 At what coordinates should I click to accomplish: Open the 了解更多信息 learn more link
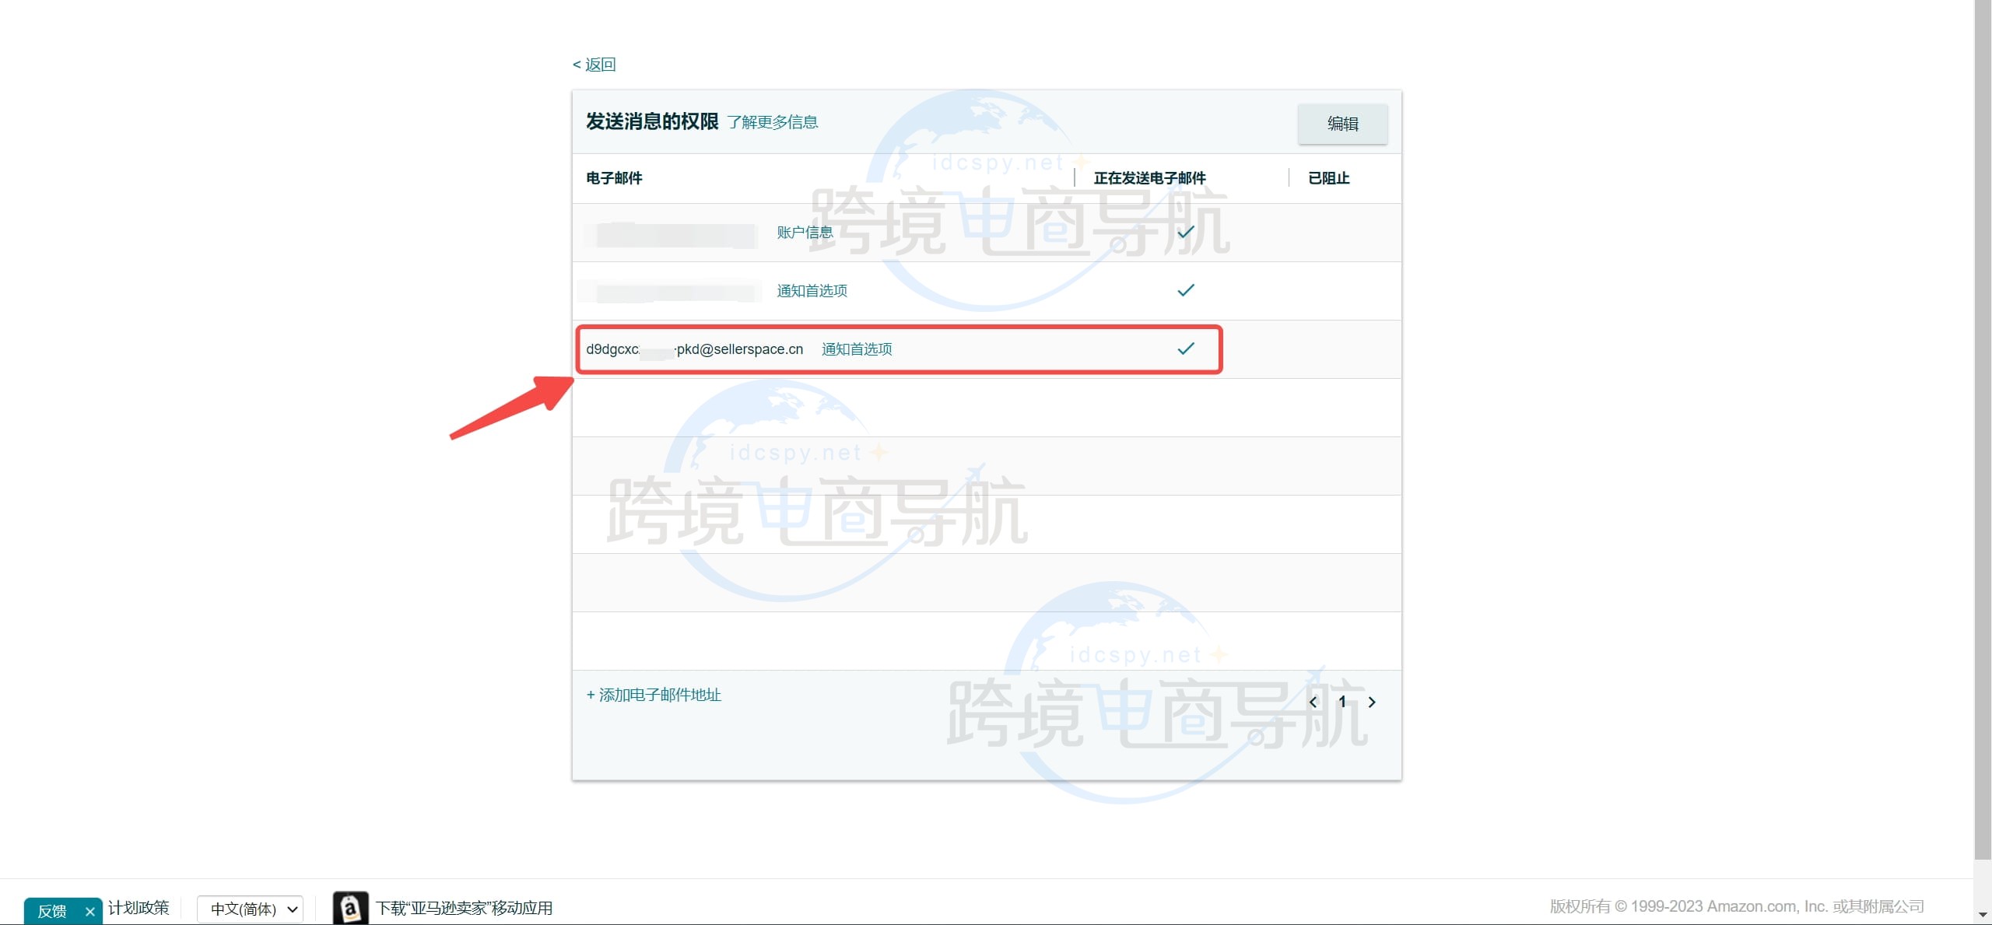click(773, 122)
